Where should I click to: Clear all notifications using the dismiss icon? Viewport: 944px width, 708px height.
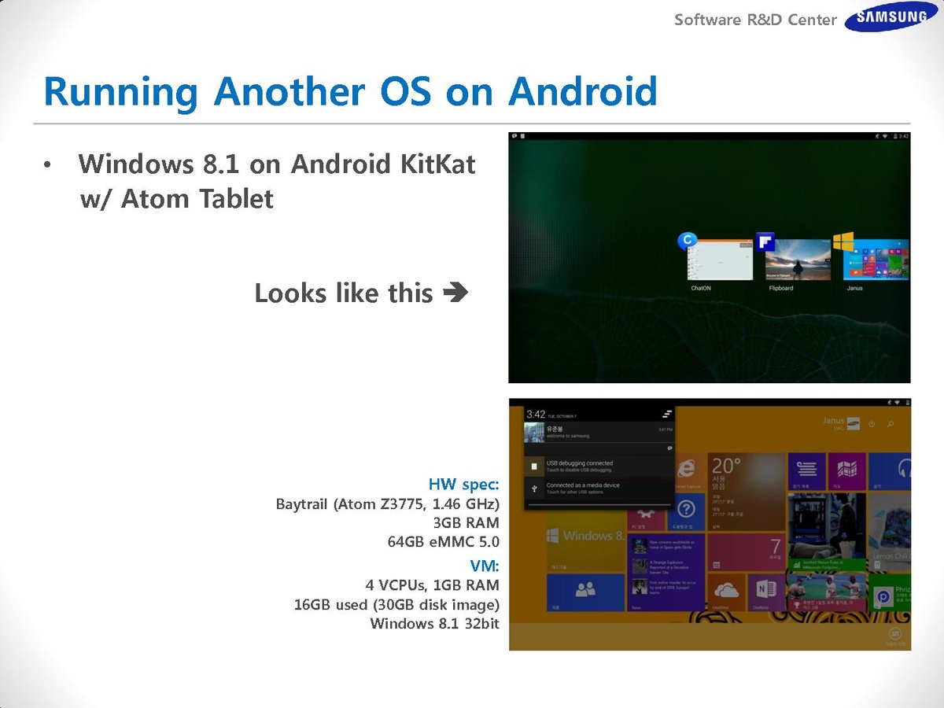pos(667,414)
